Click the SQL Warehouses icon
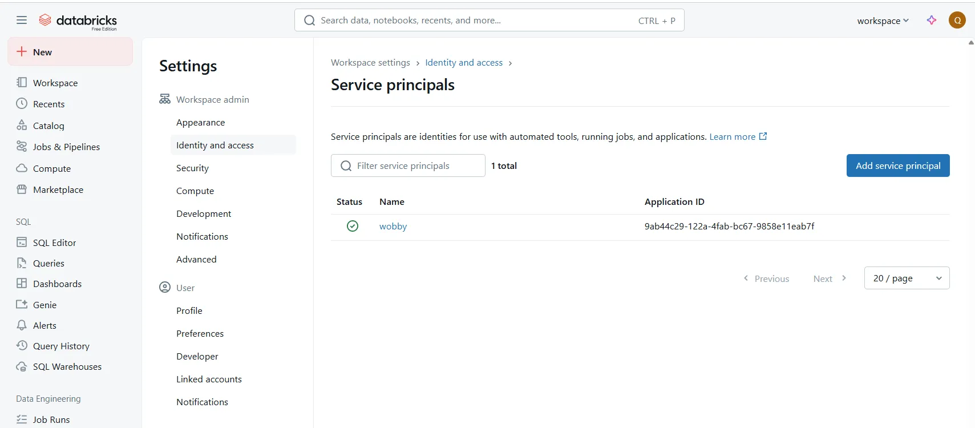 [22, 366]
